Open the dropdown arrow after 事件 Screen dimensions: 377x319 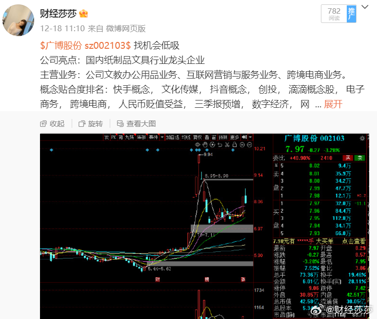tap(162, 137)
